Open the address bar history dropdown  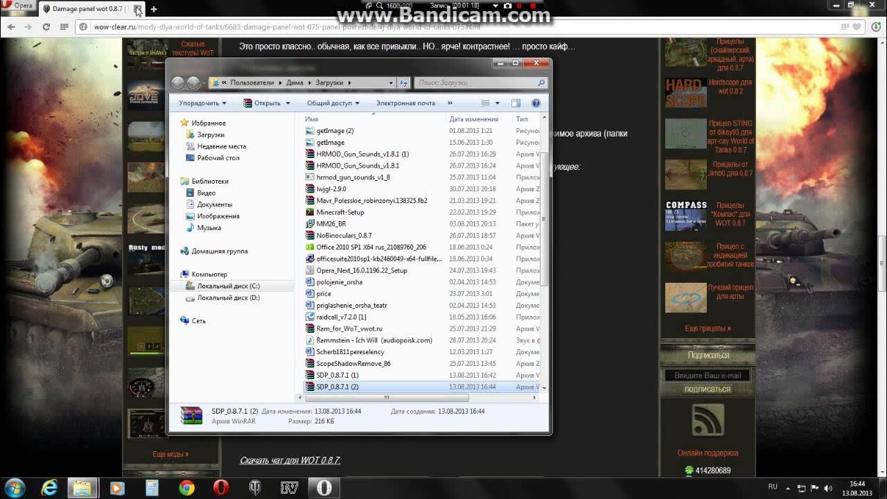tap(390, 82)
